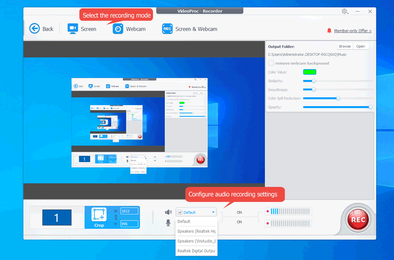The height and width of the screenshot is (260, 394).
Task: Click the speaker audio icon
Action: point(168,212)
